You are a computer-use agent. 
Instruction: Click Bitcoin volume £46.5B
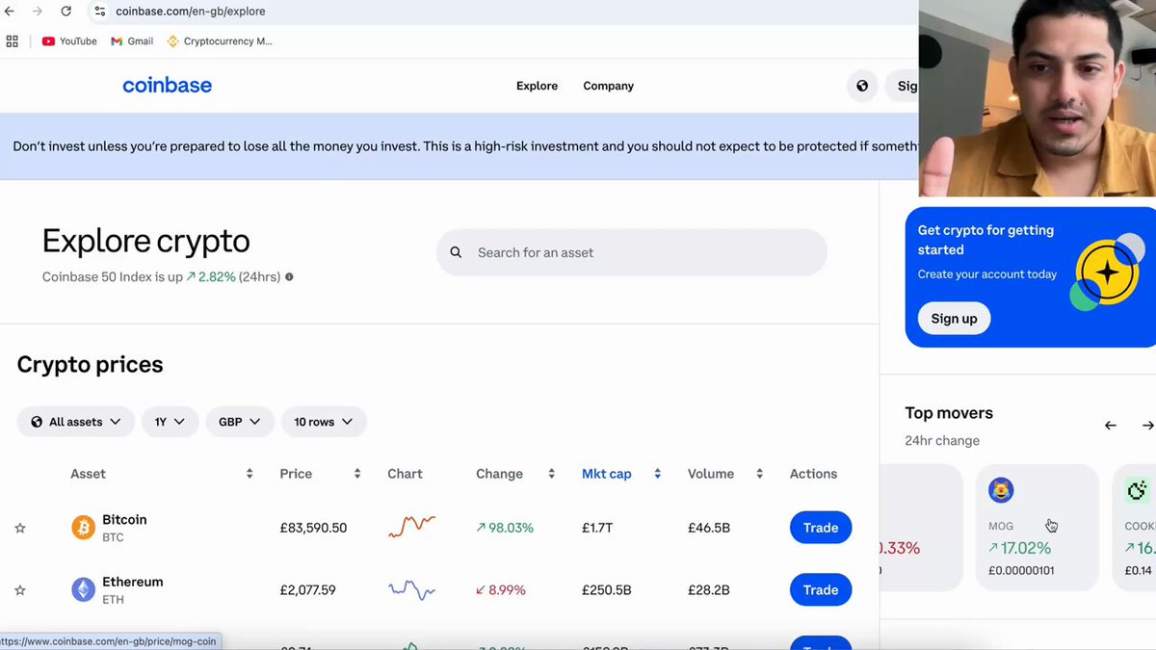tap(709, 528)
